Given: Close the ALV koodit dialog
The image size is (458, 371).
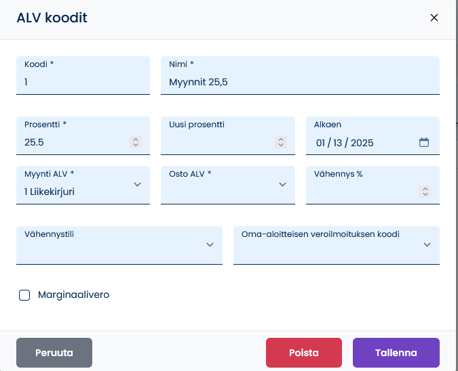Looking at the screenshot, I should click(x=434, y=18).
